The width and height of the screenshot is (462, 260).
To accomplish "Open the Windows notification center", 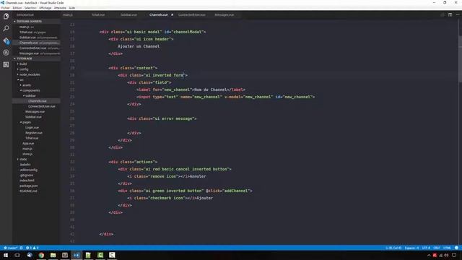I will point(454,255).
